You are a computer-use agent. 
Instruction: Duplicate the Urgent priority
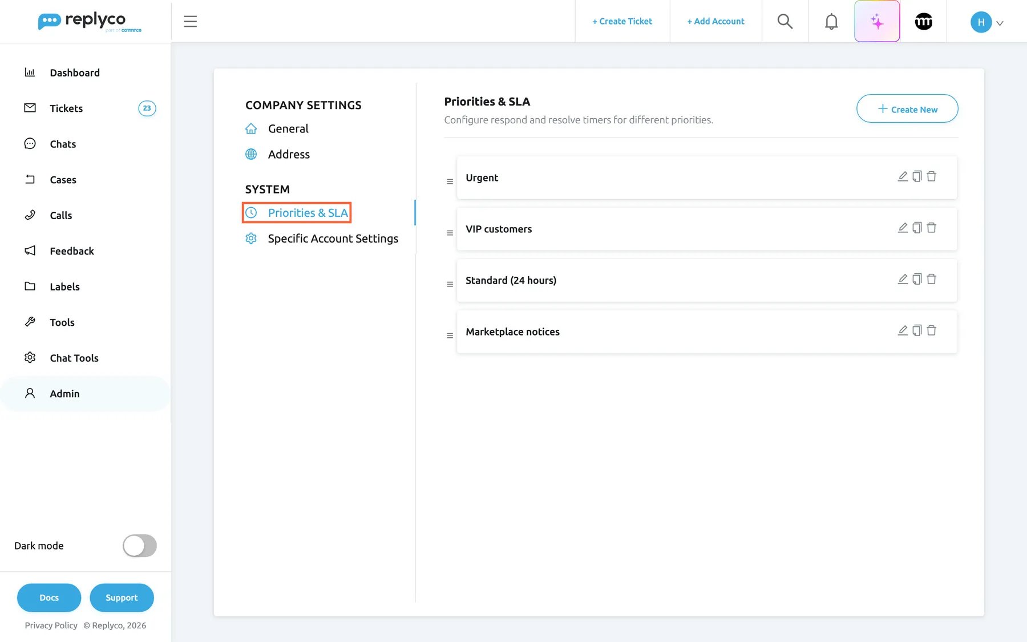pyautogui.click(x=917, y=176)
